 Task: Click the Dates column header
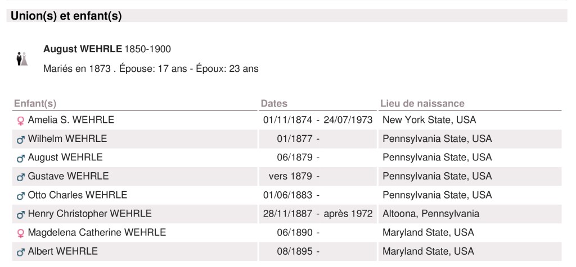click(x=274, y=103)
